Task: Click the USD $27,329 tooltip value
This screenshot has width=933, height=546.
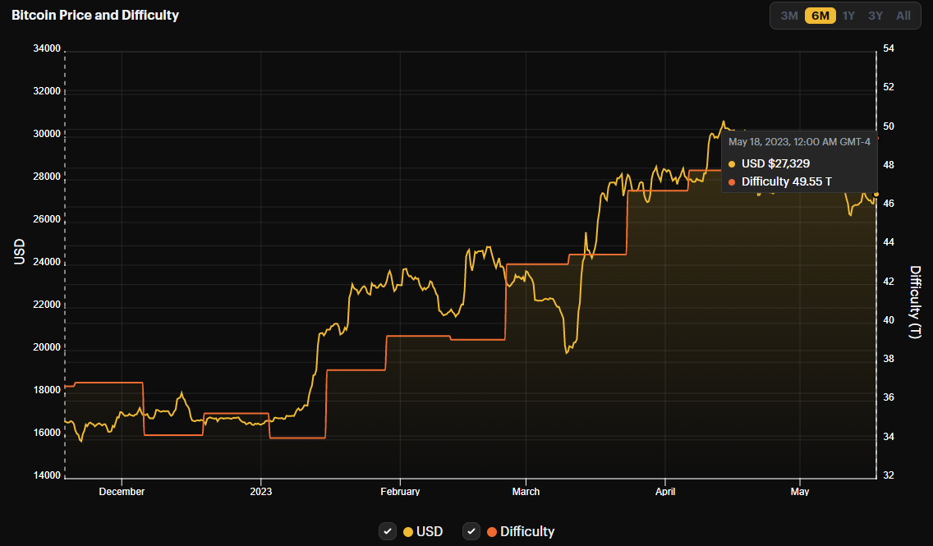Action: pyautogui.click(x=775, y=163)
